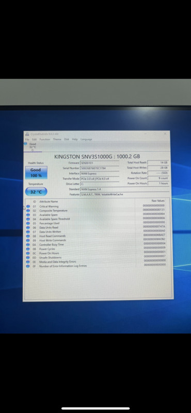Click the Transfer Mode field PCIe 3.0 x4
Image resolution: width=191 pixels, height=413 pixels.
100,179
